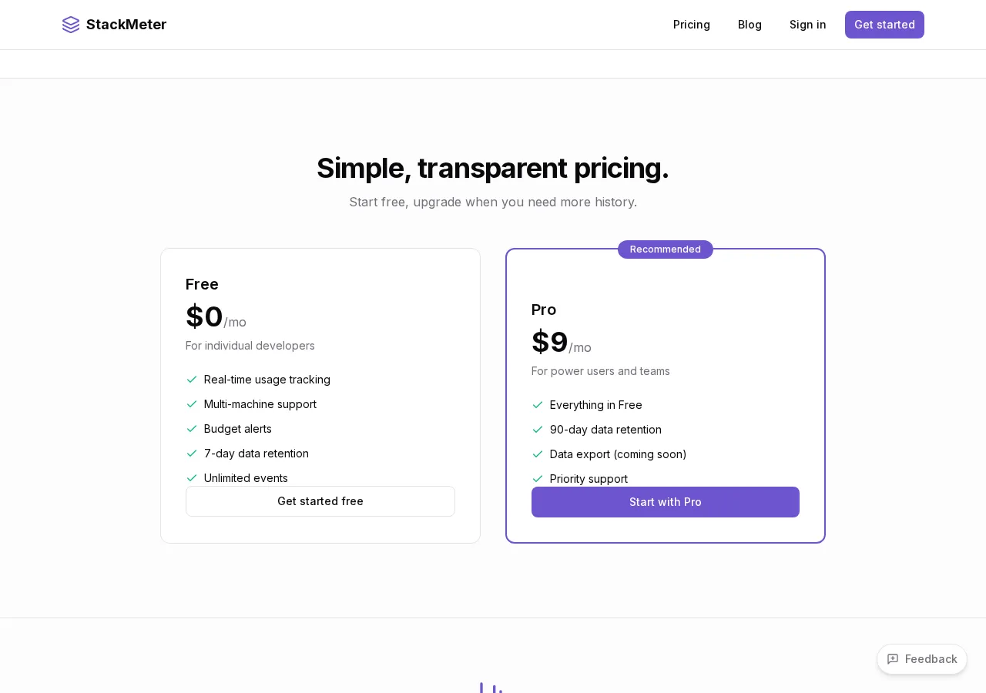Open the Blog page from the navbar
The image size is (986, 693).
[750, 25]
